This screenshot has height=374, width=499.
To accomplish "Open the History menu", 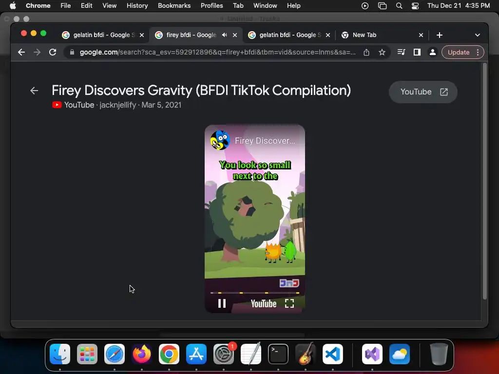I will [x=137, y=5].
